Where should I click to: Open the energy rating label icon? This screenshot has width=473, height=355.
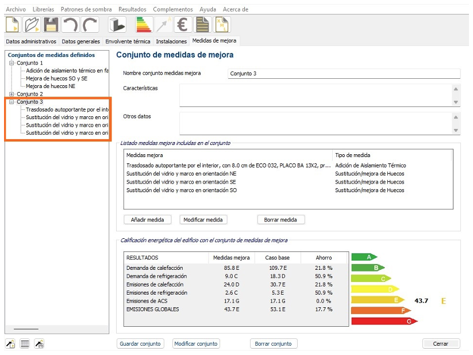[x=144, y=25]
